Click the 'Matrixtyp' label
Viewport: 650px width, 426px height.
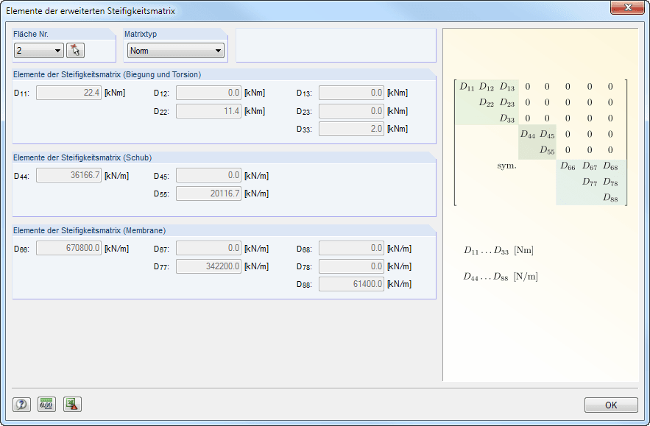point(141,34)
